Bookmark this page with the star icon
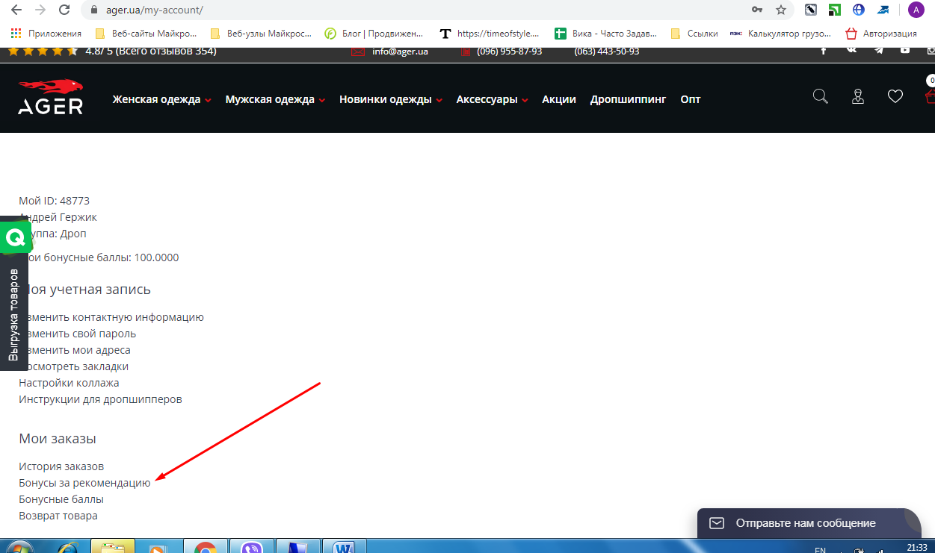This screenshot has width=935, height=553. tap(781, 10)
